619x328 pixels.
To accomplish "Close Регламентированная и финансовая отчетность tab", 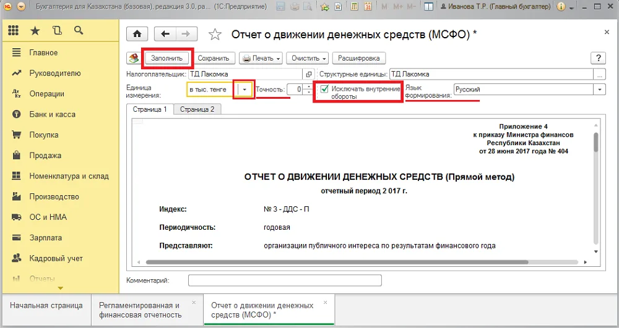I will [194, 303].
